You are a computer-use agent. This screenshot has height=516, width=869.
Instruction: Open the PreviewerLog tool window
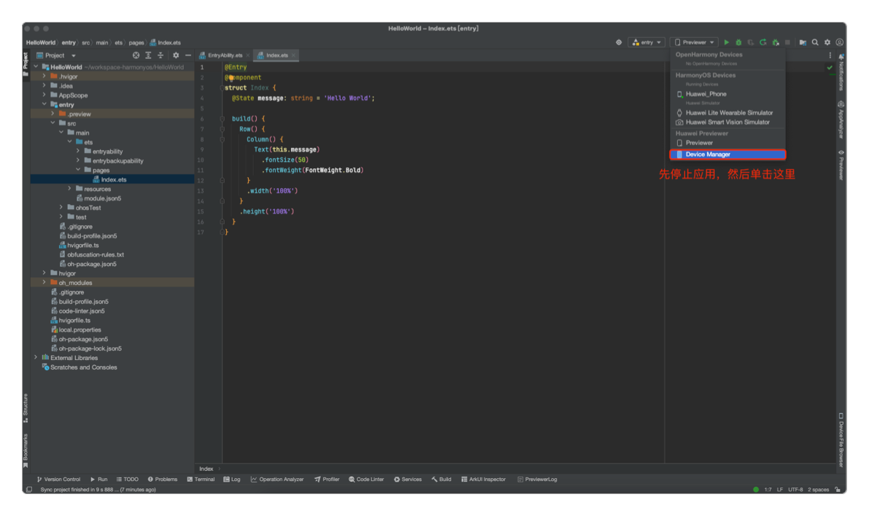coord(537,480)
